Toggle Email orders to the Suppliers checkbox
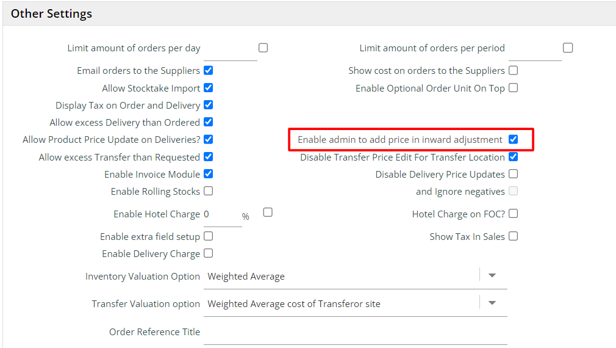Viewport: 616px width, 348px height. (x=209, y=70)
